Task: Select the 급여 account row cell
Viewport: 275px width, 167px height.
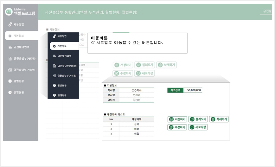Action: (137, 124)
